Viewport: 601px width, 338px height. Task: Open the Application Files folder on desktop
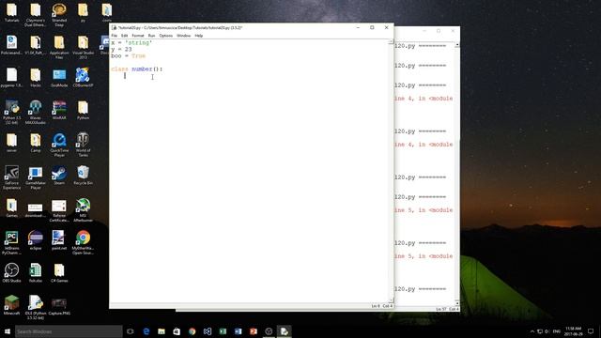point(59,47)
